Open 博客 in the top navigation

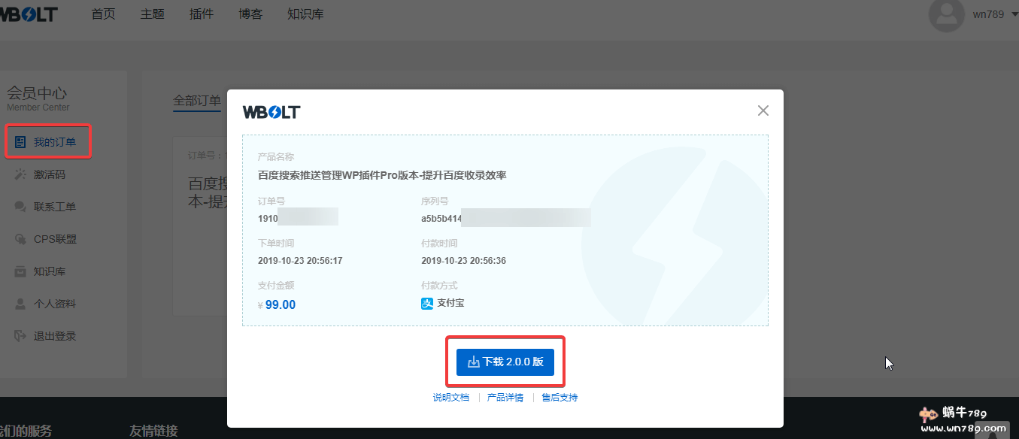[x=250, y=14]
